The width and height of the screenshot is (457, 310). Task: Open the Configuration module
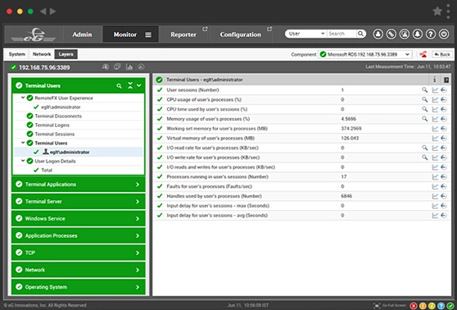pyautogui.click(x=241, y=34)
